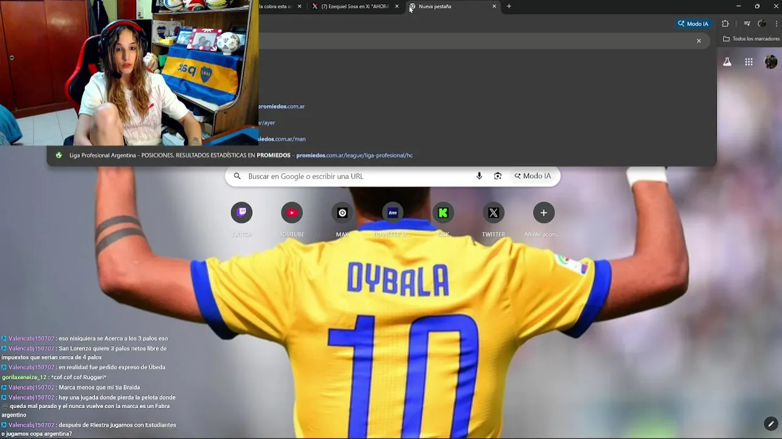Close the 'la cobra esta' tab

tap(299, 6)
